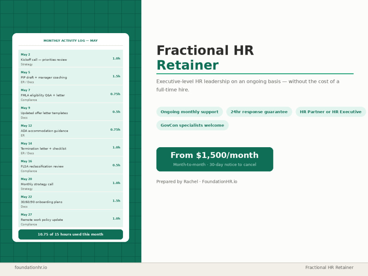Image resolution: width=368 pixels, height=276 pixels.
Task: Click Prepared by Rachel · FoundationHR.io text
Action: 197,181
